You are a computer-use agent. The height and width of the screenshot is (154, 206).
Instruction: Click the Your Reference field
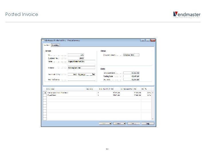point(82,79)
